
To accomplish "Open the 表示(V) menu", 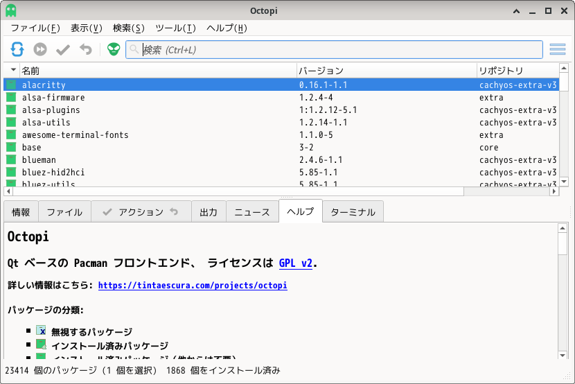I will 87,28.
